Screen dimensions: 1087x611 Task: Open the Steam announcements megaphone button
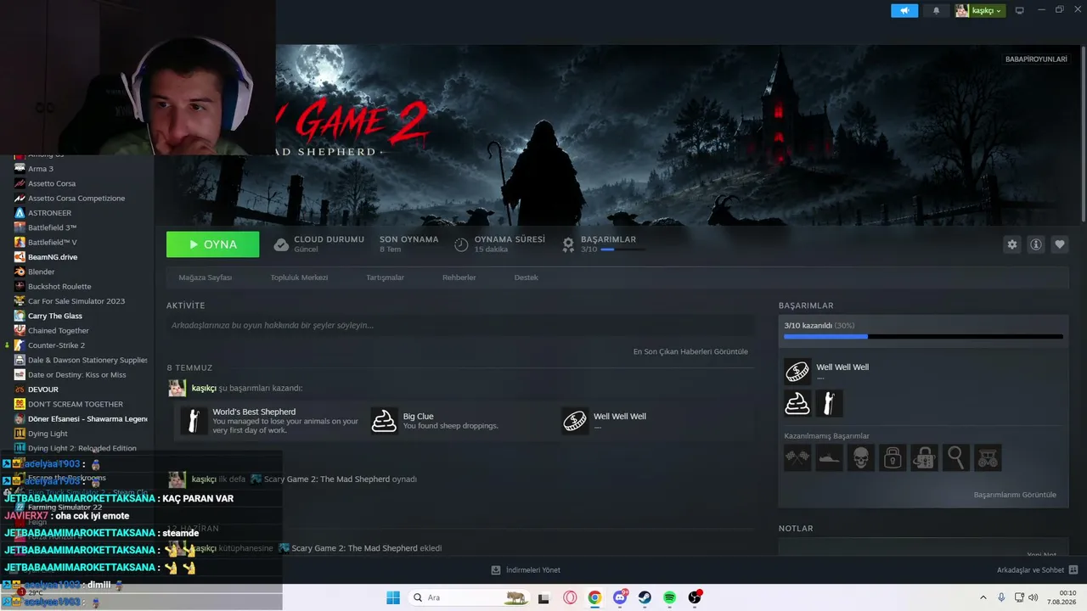click(904, 11)
